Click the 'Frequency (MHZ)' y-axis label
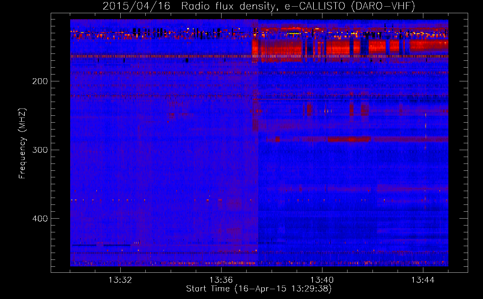 coord(22,144)
